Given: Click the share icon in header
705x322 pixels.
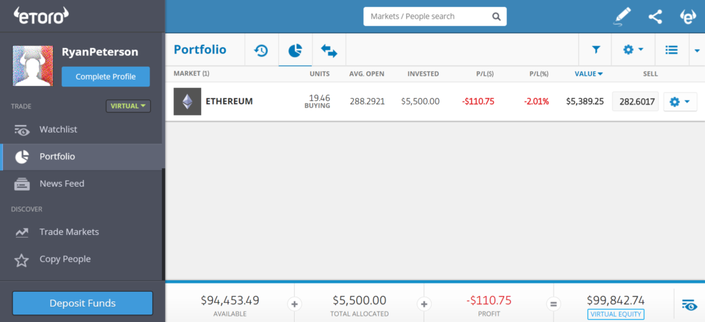Looking at the screenshot, I should pyautogui.click(x=655, y=16).
